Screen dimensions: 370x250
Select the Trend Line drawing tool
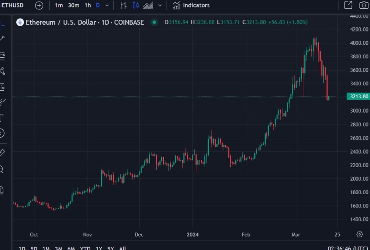click(4, 38)
